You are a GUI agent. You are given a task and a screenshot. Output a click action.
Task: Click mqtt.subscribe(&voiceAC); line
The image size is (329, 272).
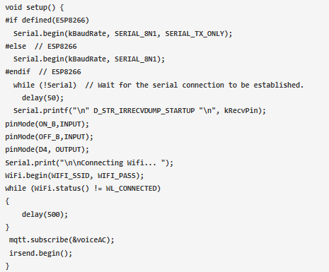pos(62,240)
